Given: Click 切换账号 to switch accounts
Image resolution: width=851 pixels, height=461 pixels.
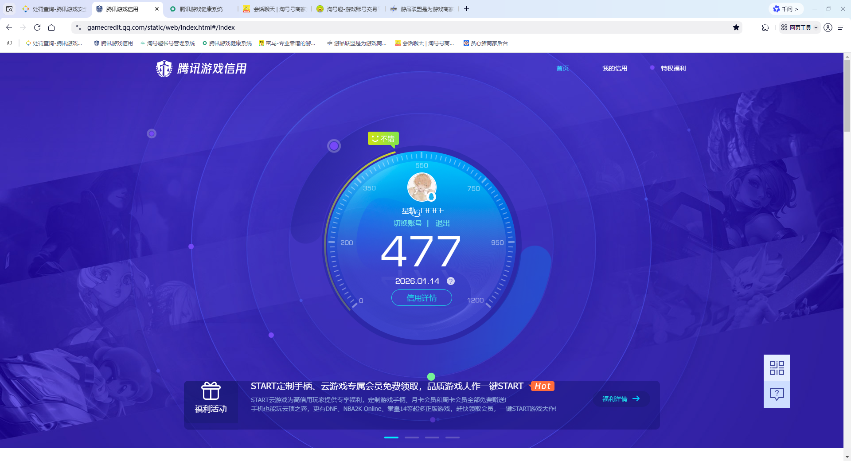Looking at the screenshot, I should click(x=409, y=223).
